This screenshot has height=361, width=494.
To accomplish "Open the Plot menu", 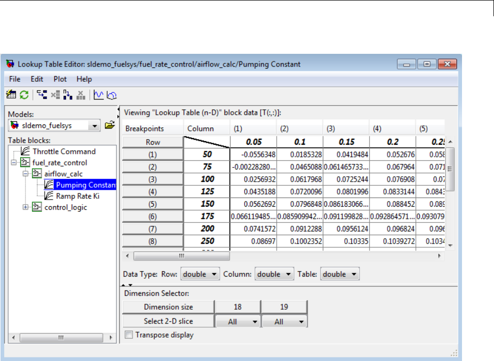I will pyautogui.click(x=60, y=79).
